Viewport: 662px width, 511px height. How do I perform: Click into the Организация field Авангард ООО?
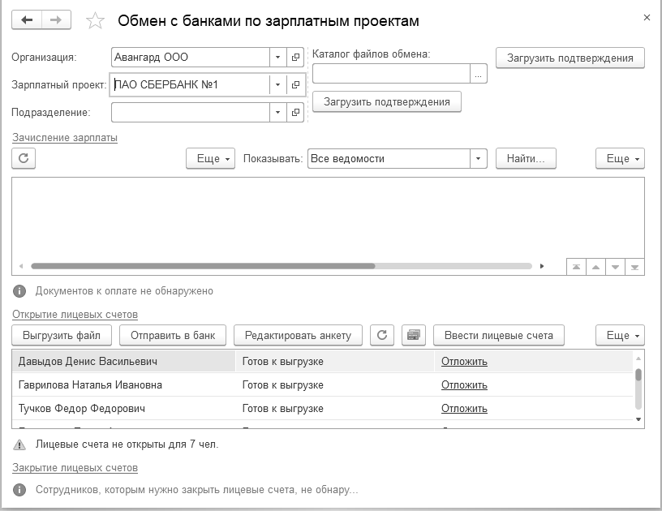(191, 57)
